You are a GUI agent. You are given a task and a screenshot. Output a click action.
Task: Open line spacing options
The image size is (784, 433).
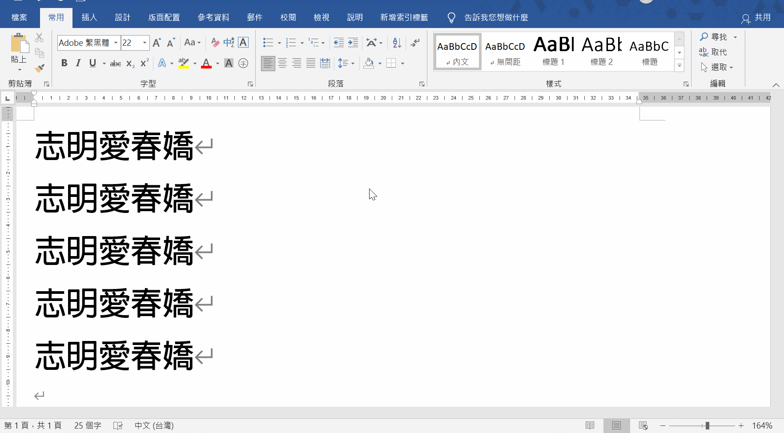point(343,63)
